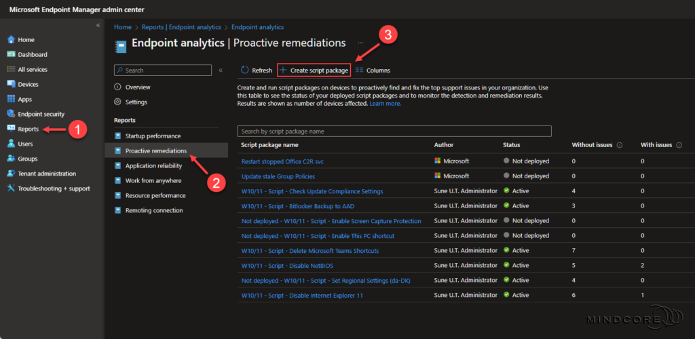Click Search by script package name field

tap(394, 132)
